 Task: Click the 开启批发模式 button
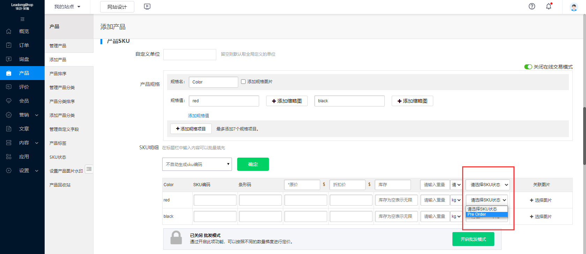(473, 239)
